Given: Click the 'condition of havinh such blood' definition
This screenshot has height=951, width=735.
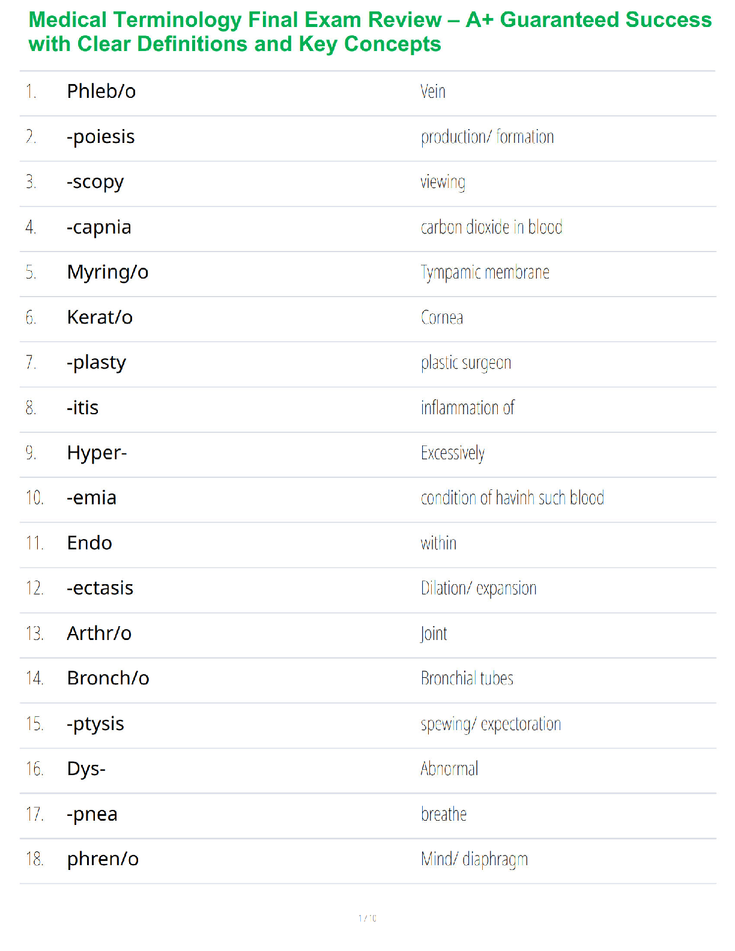Looking at the screenshot, I should 512,498.
